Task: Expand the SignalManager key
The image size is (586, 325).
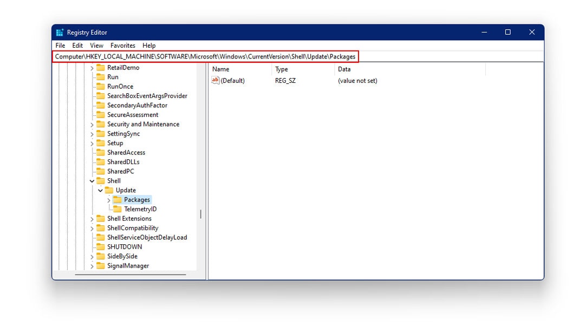Action: (x=92, y=266)
